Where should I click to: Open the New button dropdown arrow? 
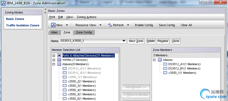67,25
